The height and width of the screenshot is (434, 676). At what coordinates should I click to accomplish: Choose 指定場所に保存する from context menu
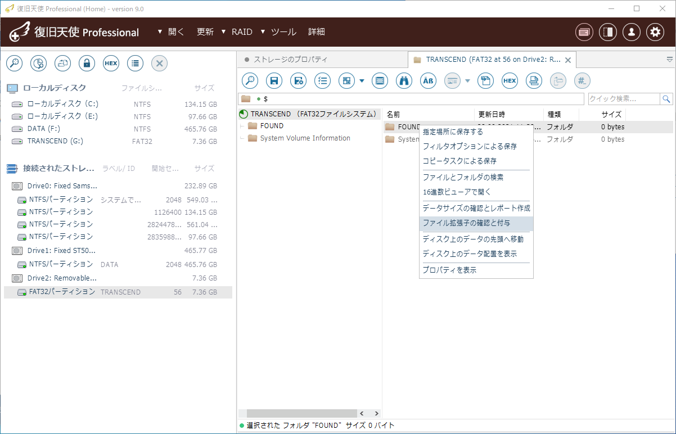pyautogui.click(x=476, y=132)
